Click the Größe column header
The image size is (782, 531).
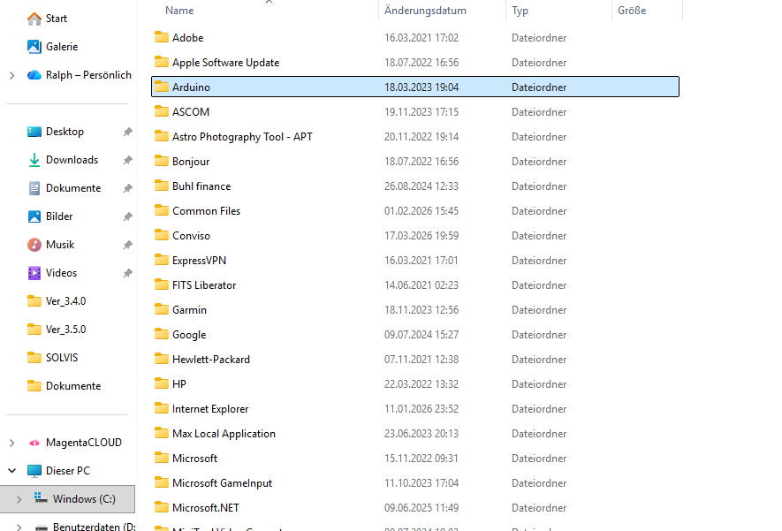click(x=632, y=11)
